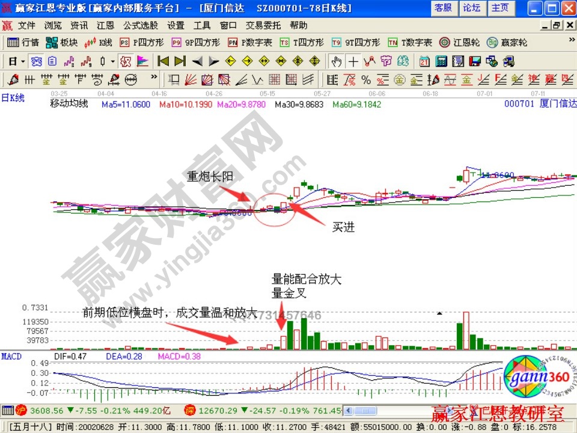This screenshot has width=577, height=433.
Task: Expand the main toolbar overflow chevron
Action: [572, 40]
